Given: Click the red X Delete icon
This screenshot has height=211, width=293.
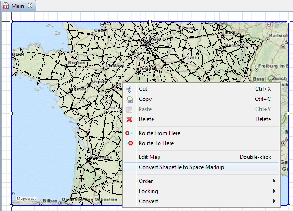Looking at the screenshot, I should tap(129, 119).
